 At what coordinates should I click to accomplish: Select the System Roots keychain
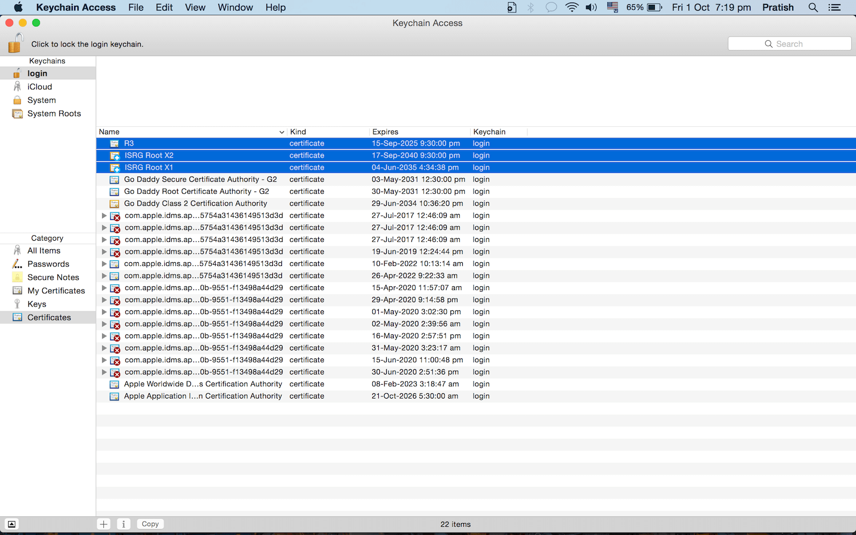click(55, 113)
